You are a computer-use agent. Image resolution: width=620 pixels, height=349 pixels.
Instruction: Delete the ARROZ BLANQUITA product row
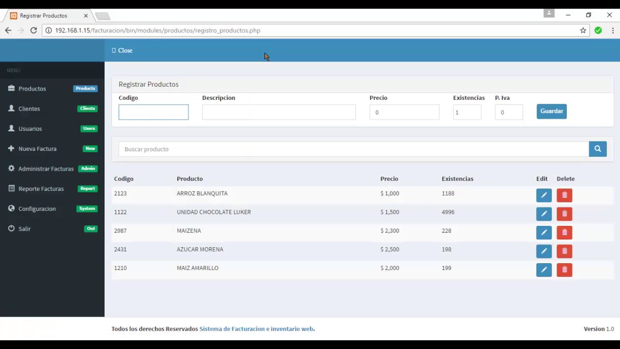tap(564, 195)
